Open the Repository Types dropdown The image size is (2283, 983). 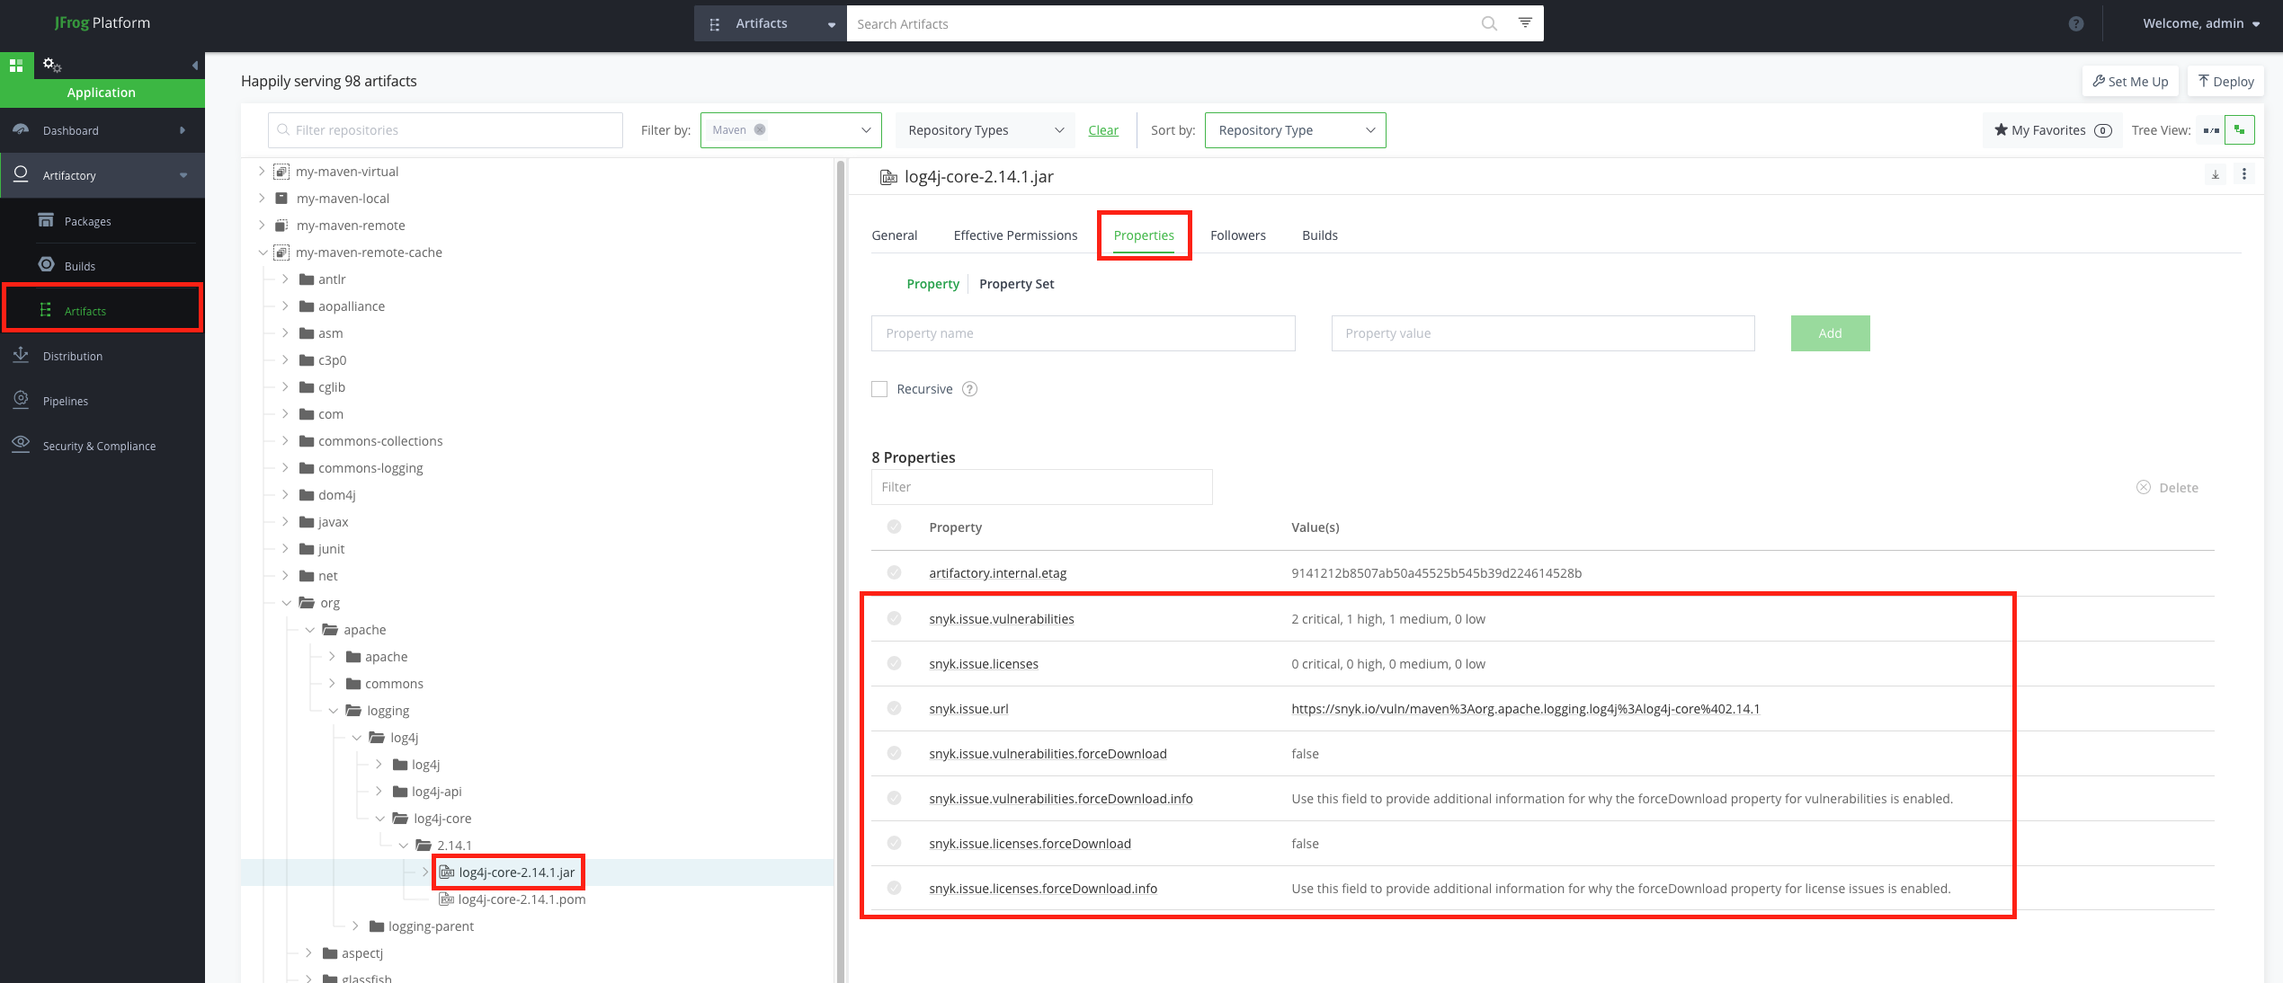[985, 130]
